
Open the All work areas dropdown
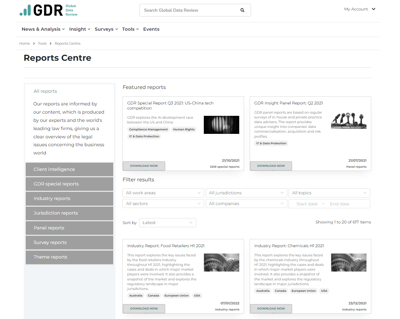click(163, 193)
